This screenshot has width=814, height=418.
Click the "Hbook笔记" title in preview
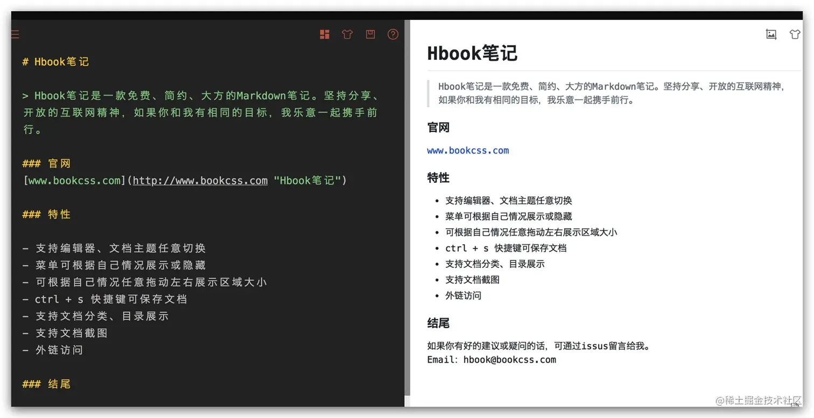pos(472,53)
